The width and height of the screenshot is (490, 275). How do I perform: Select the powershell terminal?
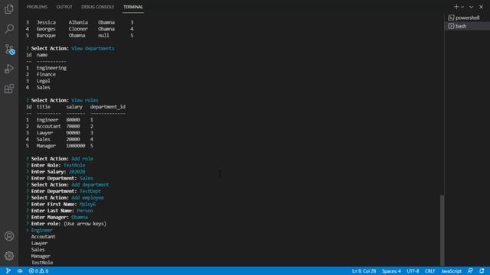coord(467,18)
